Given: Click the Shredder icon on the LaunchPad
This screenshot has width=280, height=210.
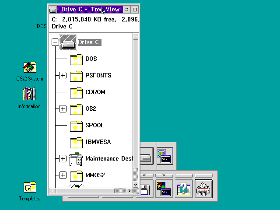Looking at the screenshot, I should pos(203,189).
